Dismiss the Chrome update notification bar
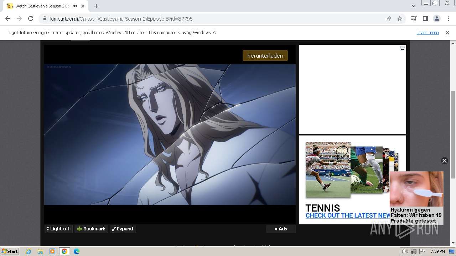Viewport: 456px width, 256px height. click(447, 33)
